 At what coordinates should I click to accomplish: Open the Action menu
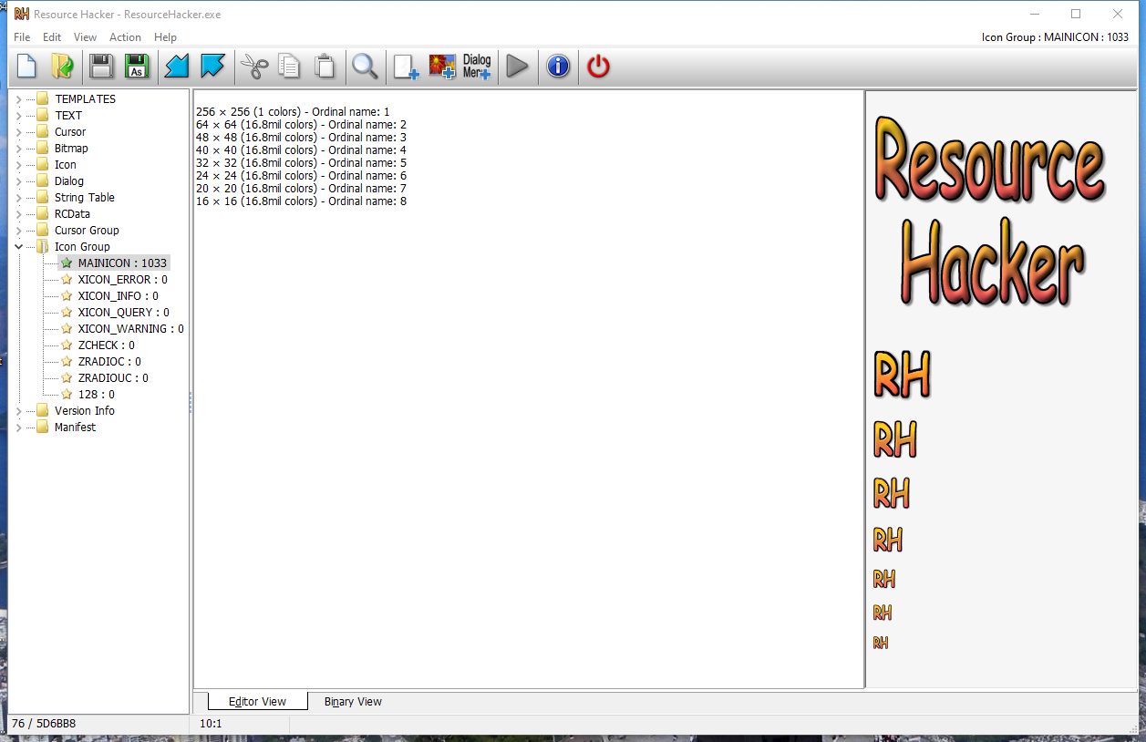click(x=125, y=37)
